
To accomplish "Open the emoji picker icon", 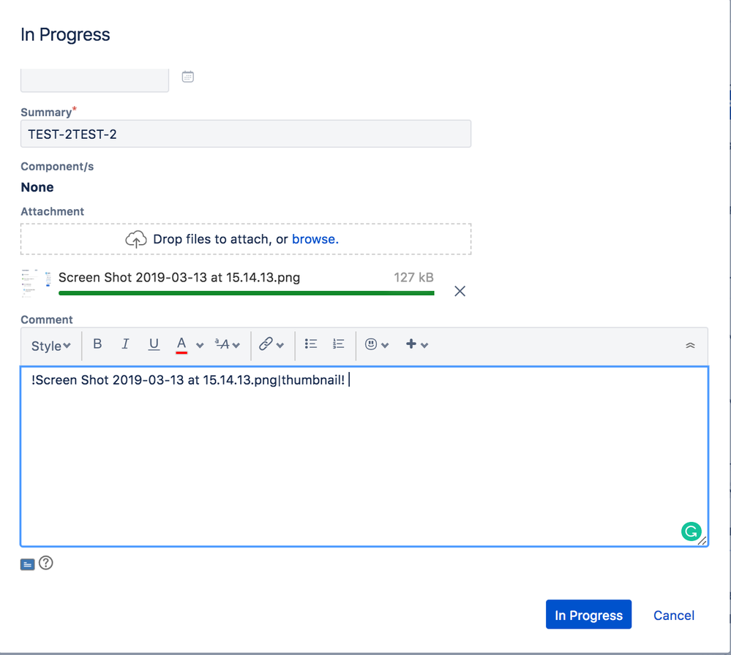I will pos(372,344).
